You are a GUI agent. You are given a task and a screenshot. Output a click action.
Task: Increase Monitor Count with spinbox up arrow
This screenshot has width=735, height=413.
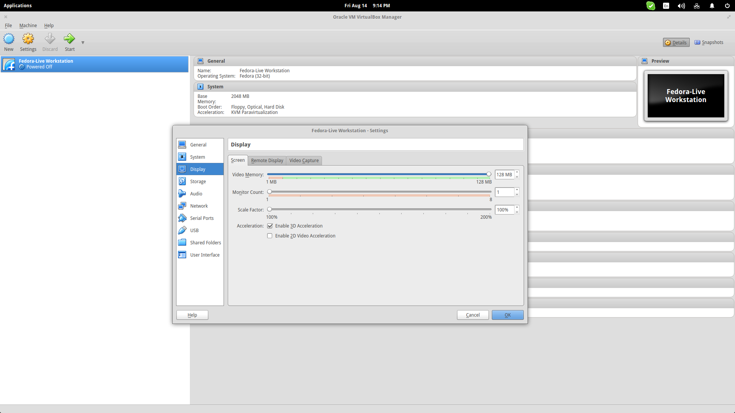[x=517, y=190]
